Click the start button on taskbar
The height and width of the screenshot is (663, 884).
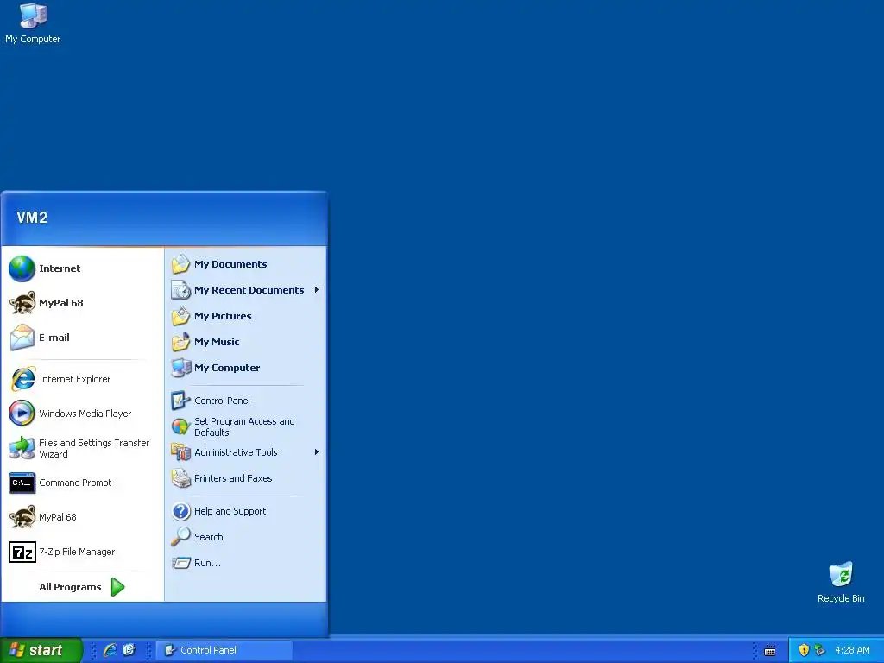pyautogui.click(x=41, y=650)
